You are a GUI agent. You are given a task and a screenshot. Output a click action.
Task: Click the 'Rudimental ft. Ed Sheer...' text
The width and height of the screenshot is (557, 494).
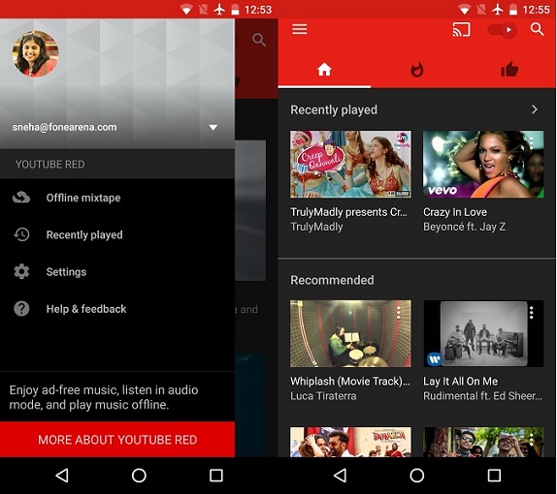click(482, 396)
